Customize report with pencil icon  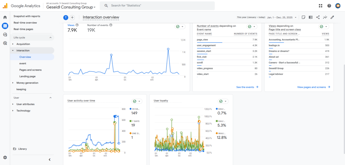[332, 17]
